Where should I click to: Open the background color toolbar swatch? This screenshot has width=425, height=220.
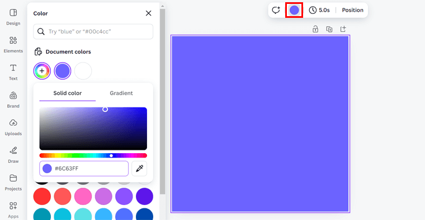click(x=294, y=10)
